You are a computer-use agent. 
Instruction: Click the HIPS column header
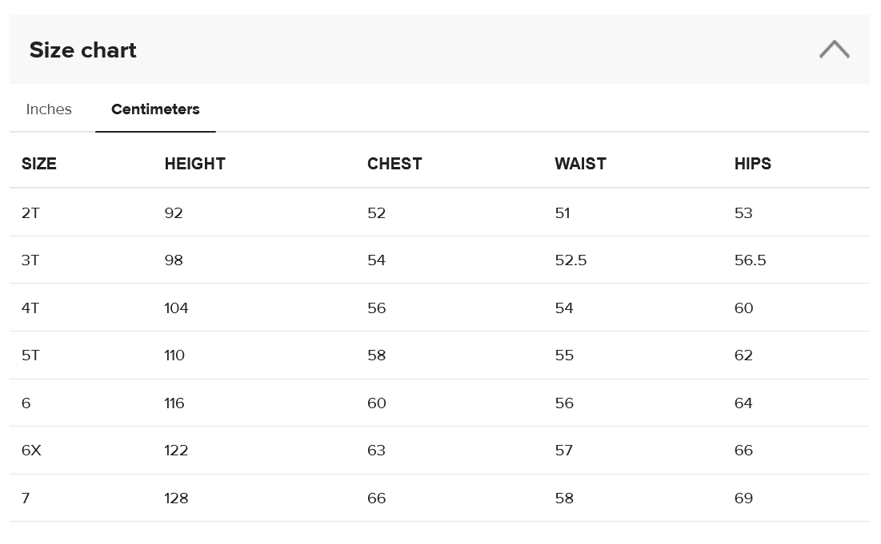point(753,164)
